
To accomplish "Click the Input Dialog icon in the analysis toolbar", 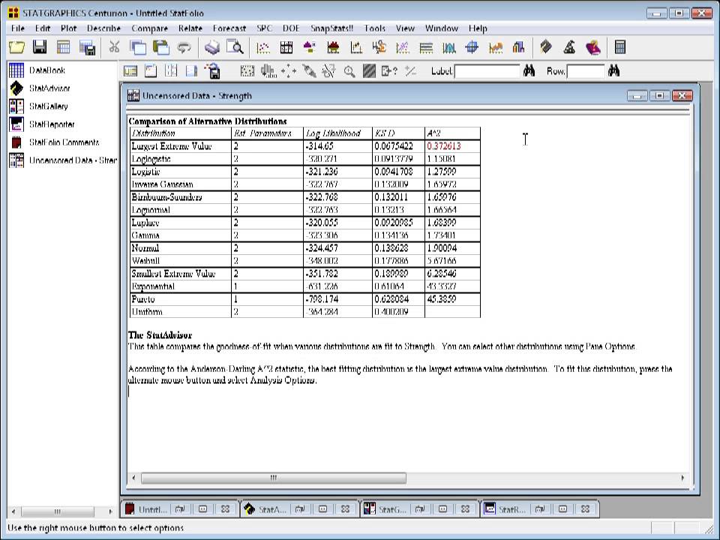I will [x=130, y=71].
